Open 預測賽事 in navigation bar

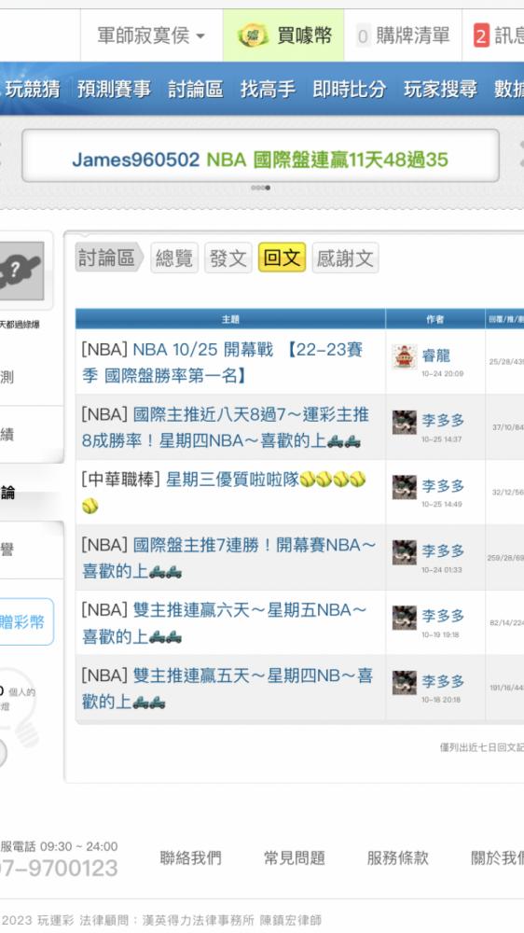[114, 90]
